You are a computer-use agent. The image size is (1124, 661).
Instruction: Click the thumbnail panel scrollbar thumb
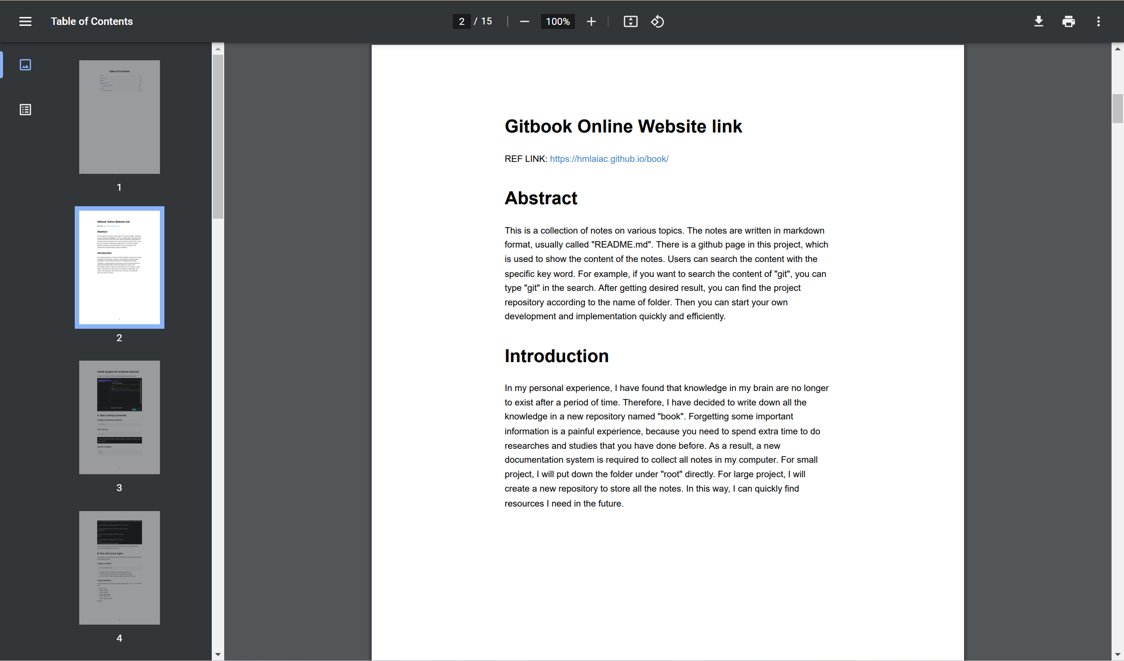(x=218, y=136)
